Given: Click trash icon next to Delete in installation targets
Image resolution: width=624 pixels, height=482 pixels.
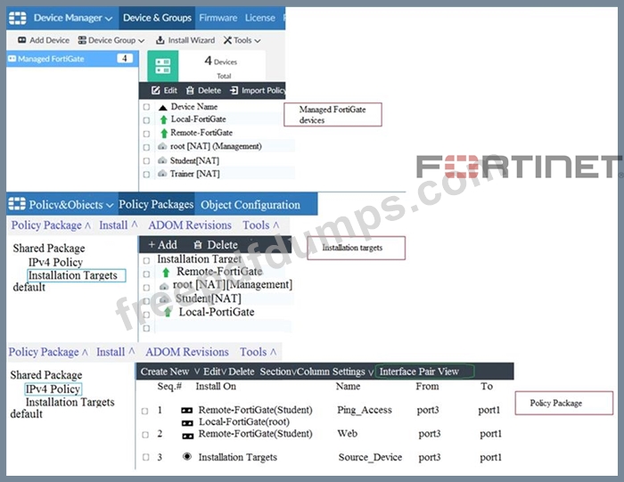Looking at the screenshot, I should 198,245.
